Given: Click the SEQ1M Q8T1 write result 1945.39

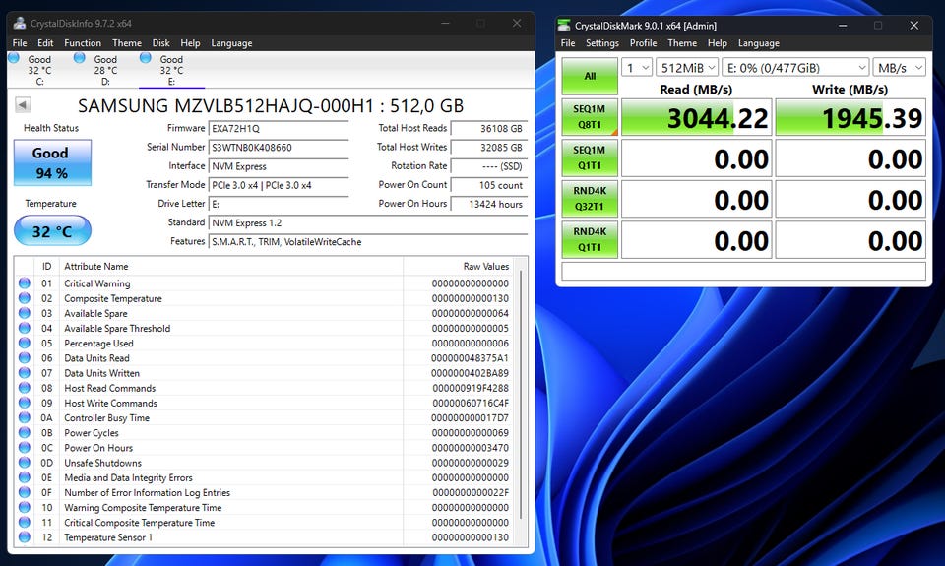Looking at the screenshot, I should (850, 117).
